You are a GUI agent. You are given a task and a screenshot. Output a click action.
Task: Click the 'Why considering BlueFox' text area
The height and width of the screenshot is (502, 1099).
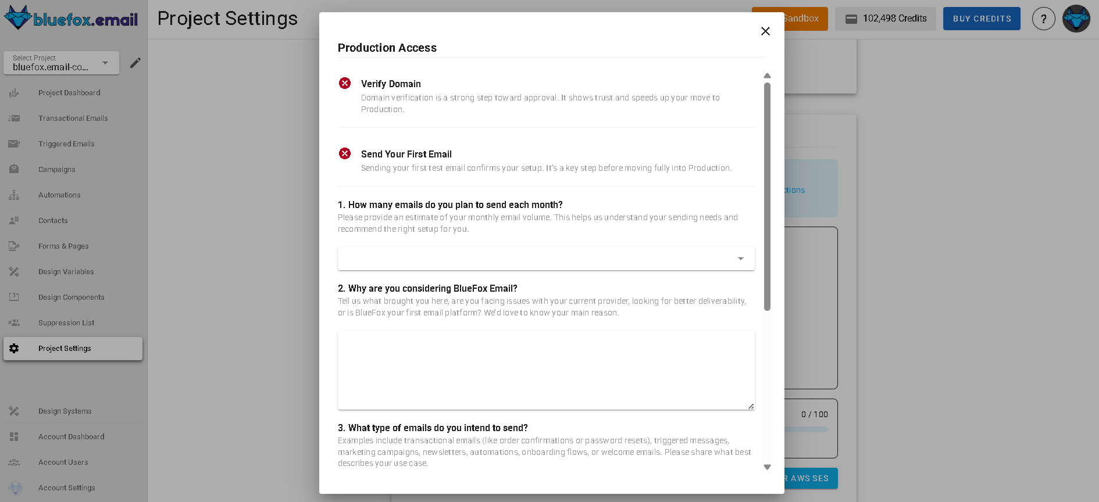point(546,370)
